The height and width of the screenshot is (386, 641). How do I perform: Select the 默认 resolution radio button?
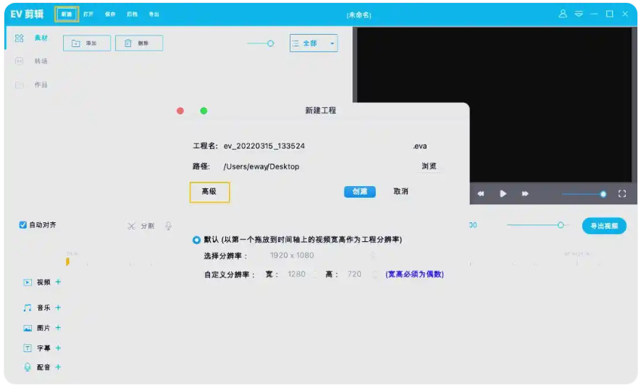click(196, 240)
